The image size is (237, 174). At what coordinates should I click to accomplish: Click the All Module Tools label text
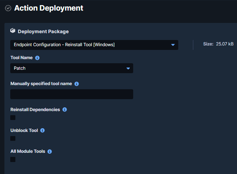coord(28,151)
